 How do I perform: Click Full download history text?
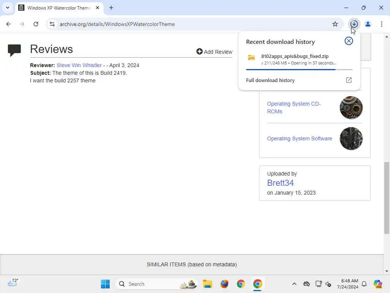[270, 80]
